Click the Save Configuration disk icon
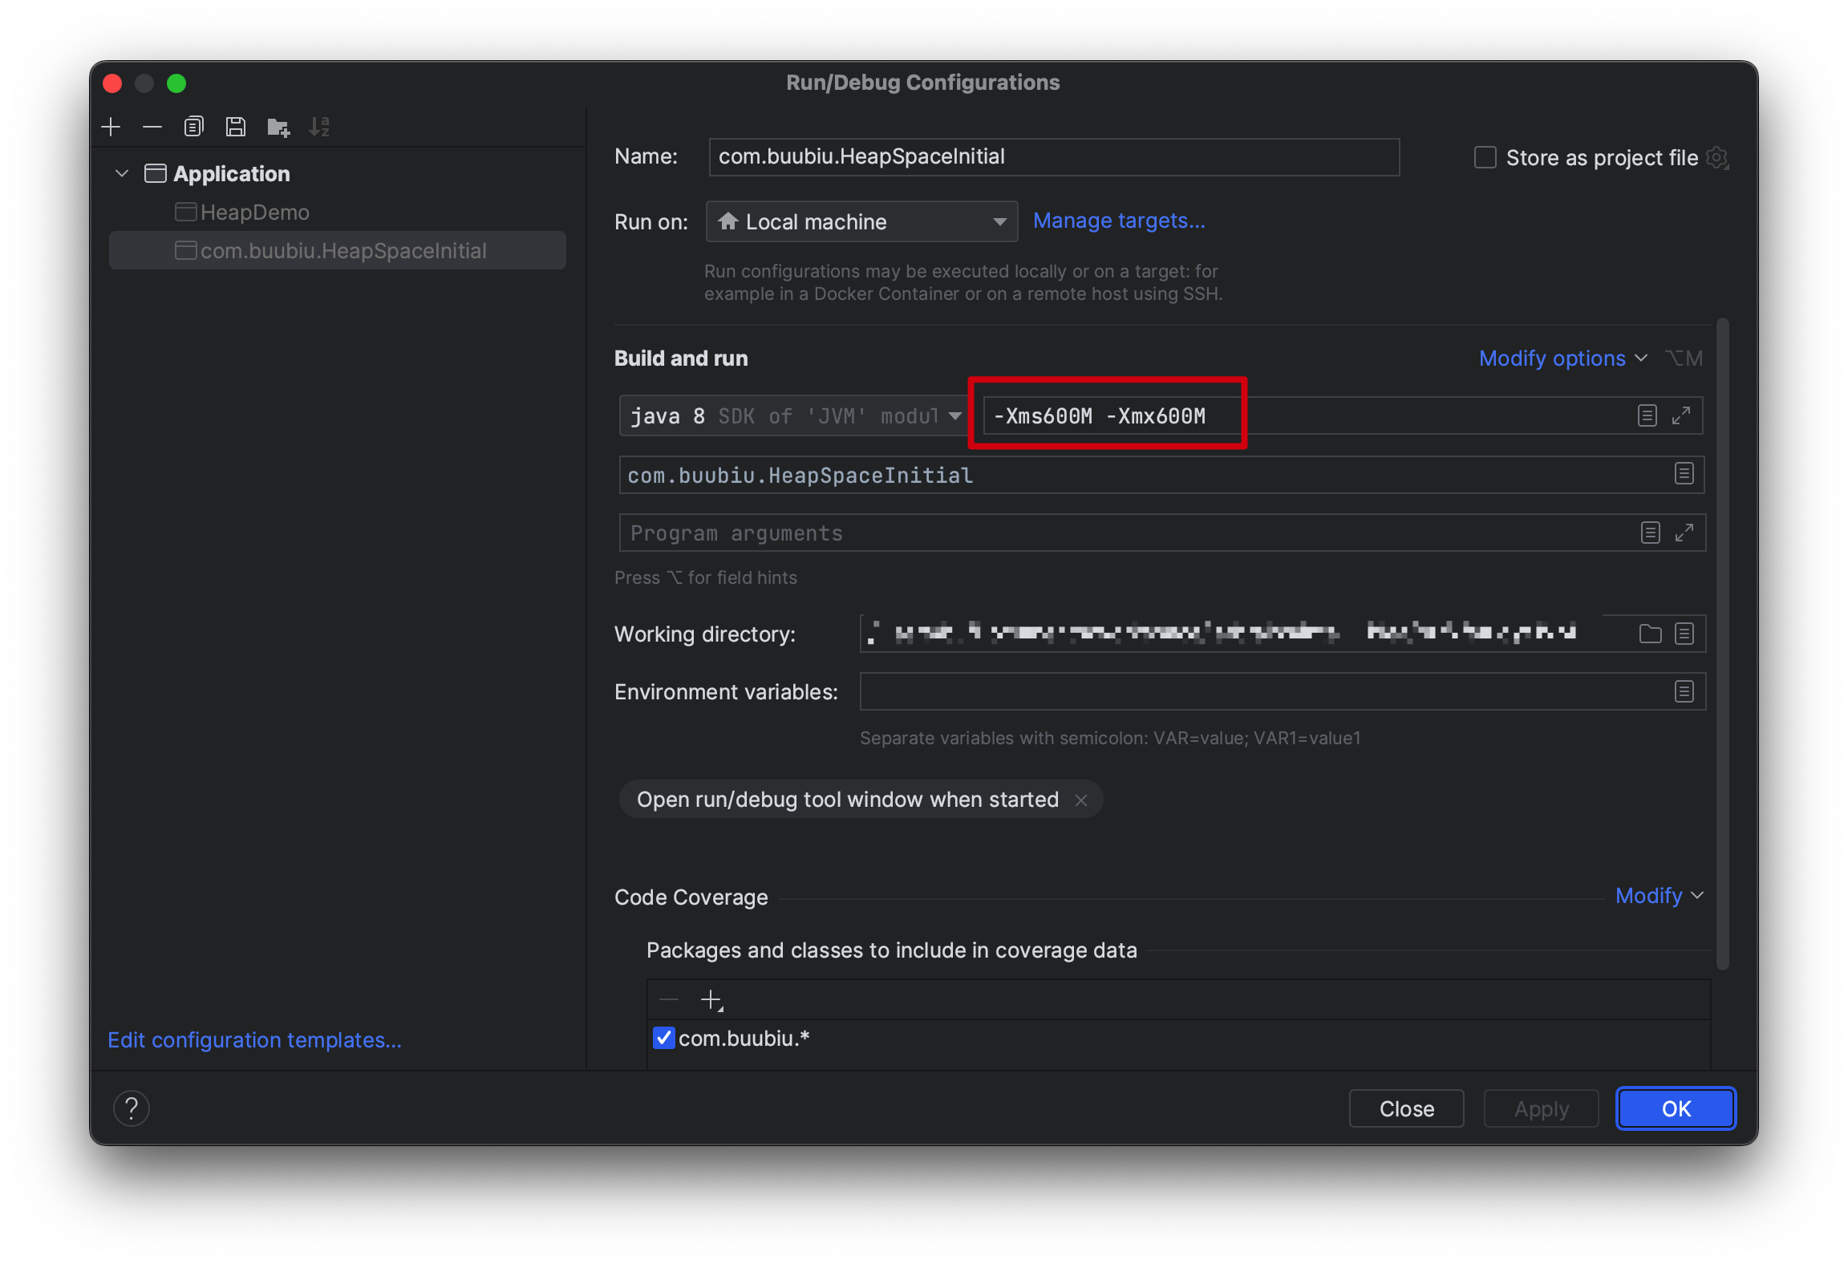Image resolution: width=1848 pixels, height=1264 pixels. pyautogui.click(x=236, y=127)
